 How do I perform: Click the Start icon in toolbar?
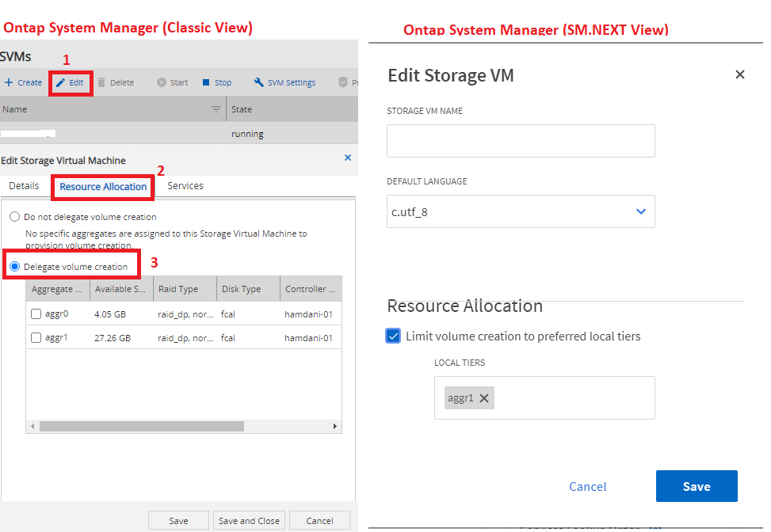click(x=161, y=82)
